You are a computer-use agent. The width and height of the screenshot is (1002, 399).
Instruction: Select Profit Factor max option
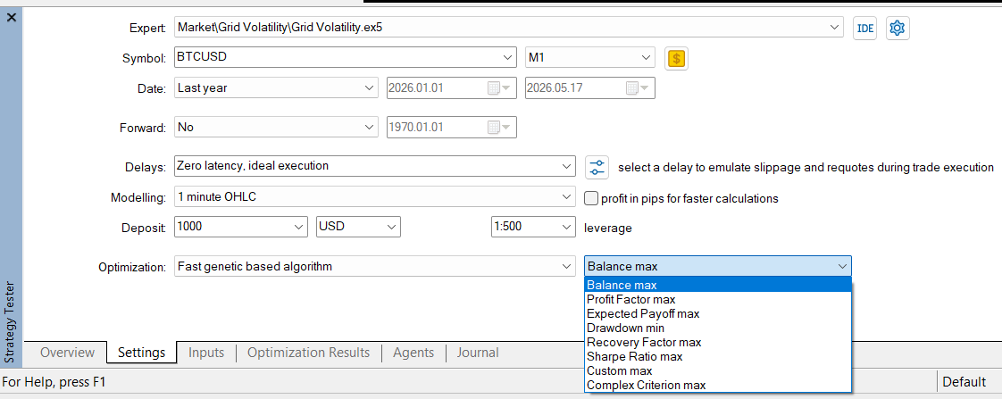(x=718, y=299)
